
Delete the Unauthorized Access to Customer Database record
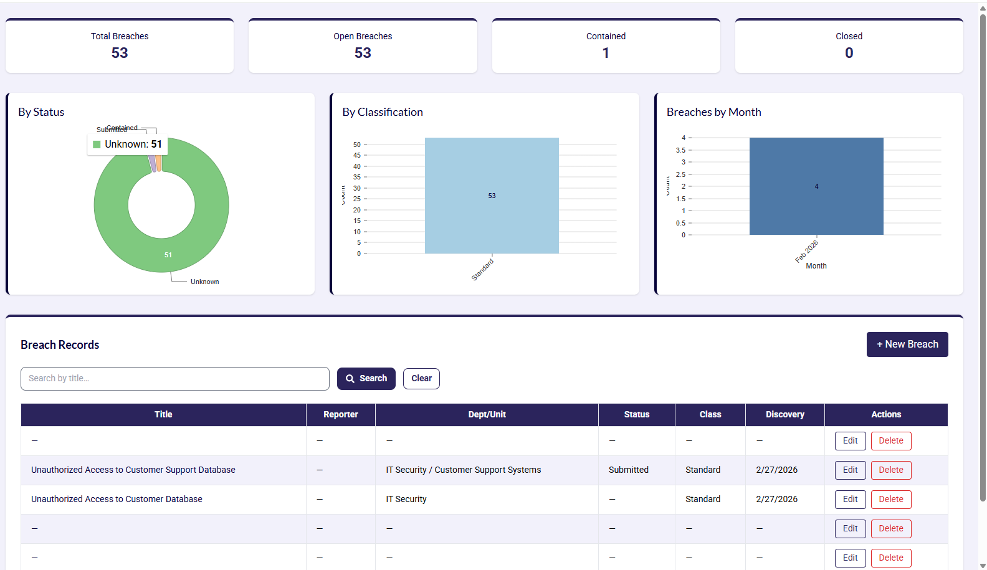[x=890, y=500]
